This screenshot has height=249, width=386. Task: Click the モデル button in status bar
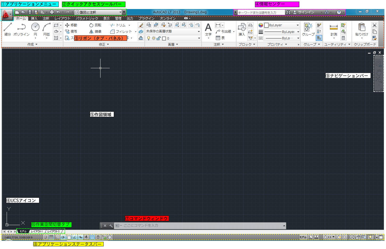click(x=303, y=237)
